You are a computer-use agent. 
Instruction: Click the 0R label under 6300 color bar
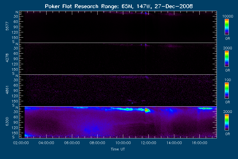click(x=227, y=134)
